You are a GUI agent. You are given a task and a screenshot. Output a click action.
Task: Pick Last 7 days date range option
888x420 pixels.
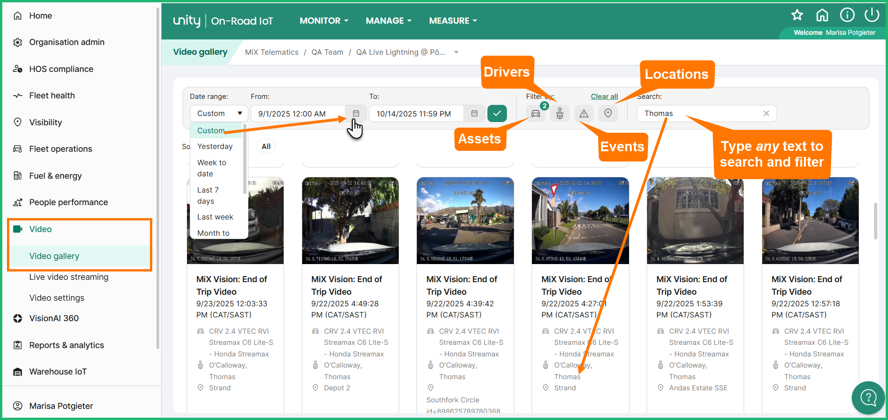217,196
